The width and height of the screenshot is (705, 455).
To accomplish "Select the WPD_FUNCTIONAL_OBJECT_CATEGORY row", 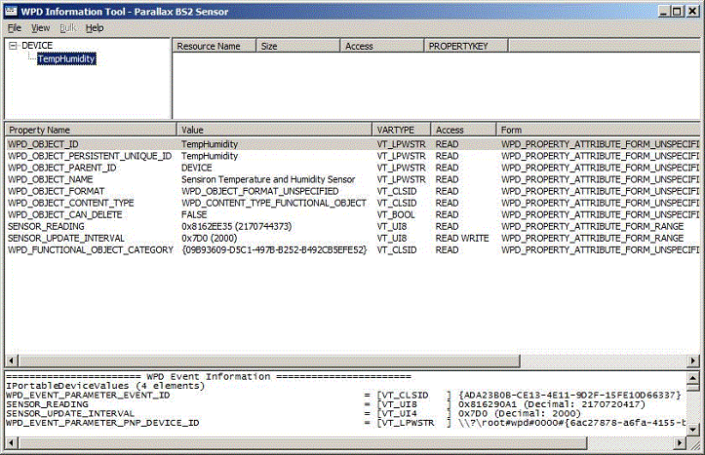I will click(353, 249).
